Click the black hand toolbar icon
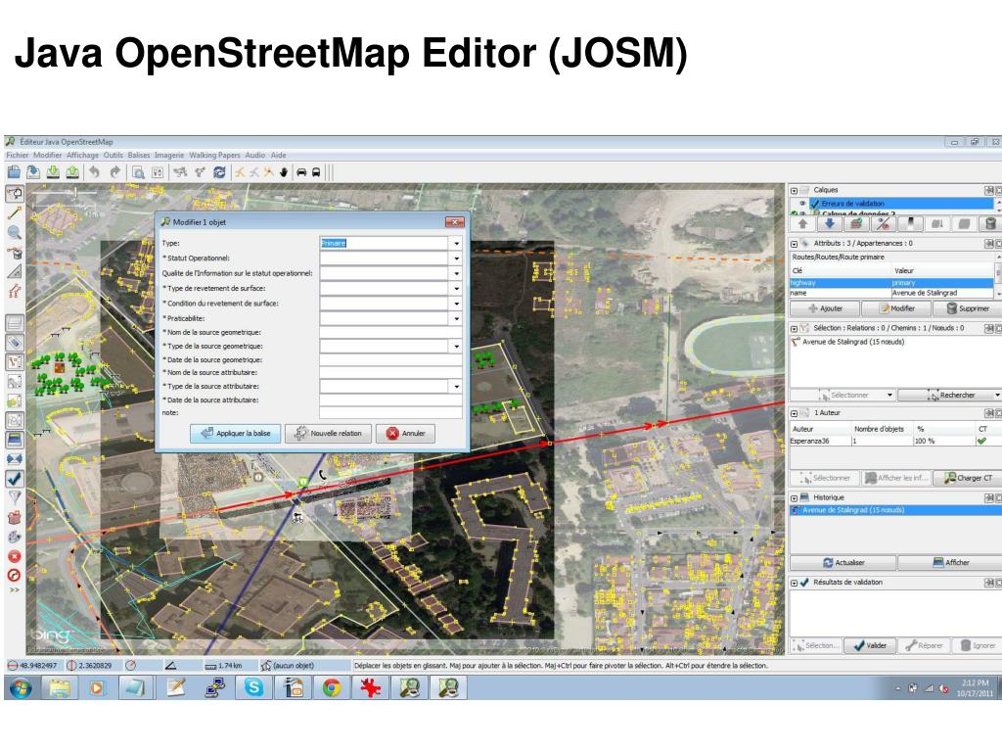The width and height of the screenshot is (1002, 752). point(284,172)
